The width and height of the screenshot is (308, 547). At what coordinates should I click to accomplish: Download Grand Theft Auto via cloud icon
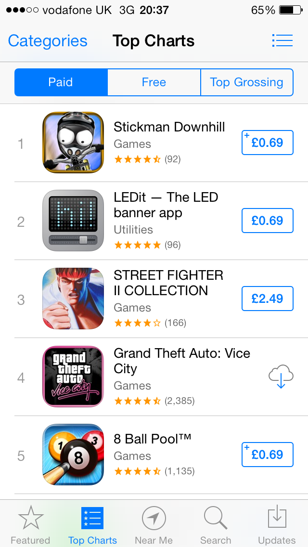281,377
